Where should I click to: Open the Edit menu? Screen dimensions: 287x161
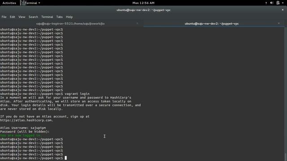tap(12, 17)
